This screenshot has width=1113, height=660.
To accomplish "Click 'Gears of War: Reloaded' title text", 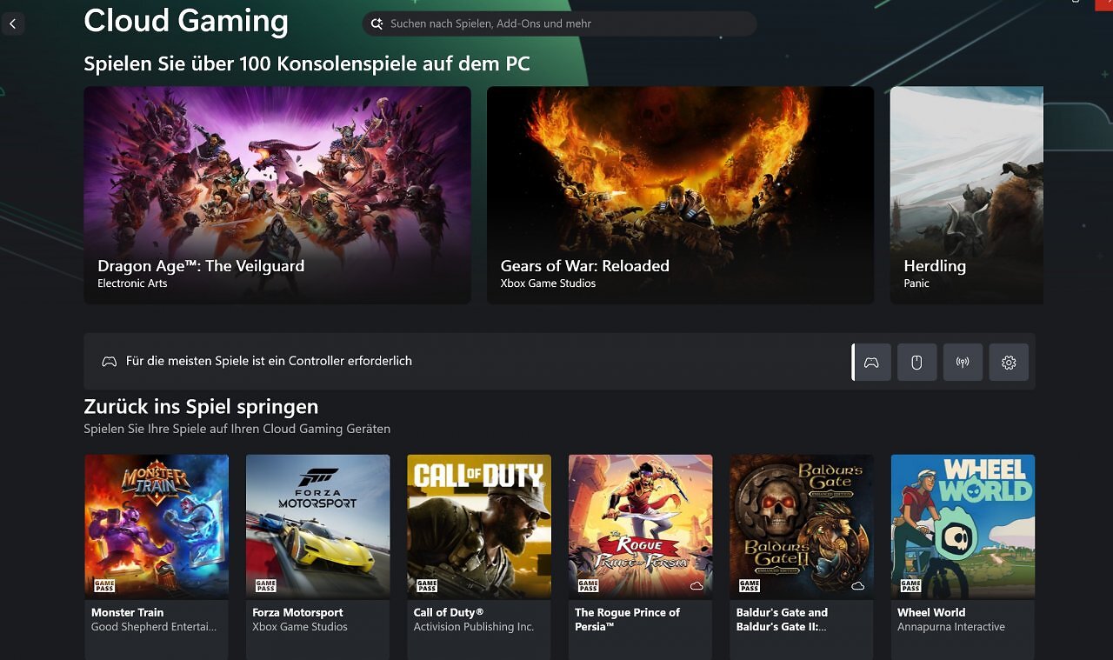I will 584,266.
